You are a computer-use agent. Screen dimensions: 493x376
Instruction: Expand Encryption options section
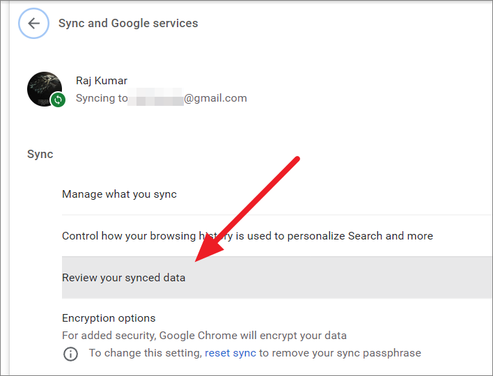[x=109, y=318]
